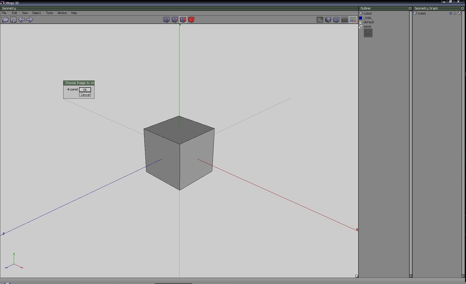Click the Geometry Graph panel title
The width and height of the screenshot is (466, 284).
[x=426, y=8]
